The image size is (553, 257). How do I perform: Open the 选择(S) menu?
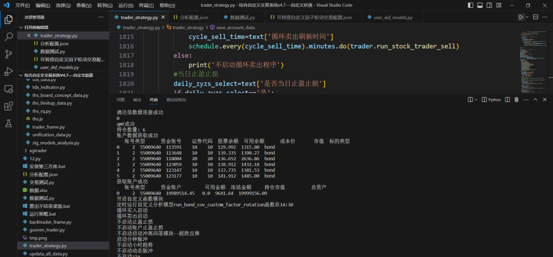[63, 5]
